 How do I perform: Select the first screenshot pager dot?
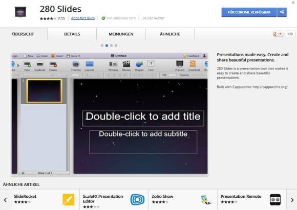(x=102, y=45)
